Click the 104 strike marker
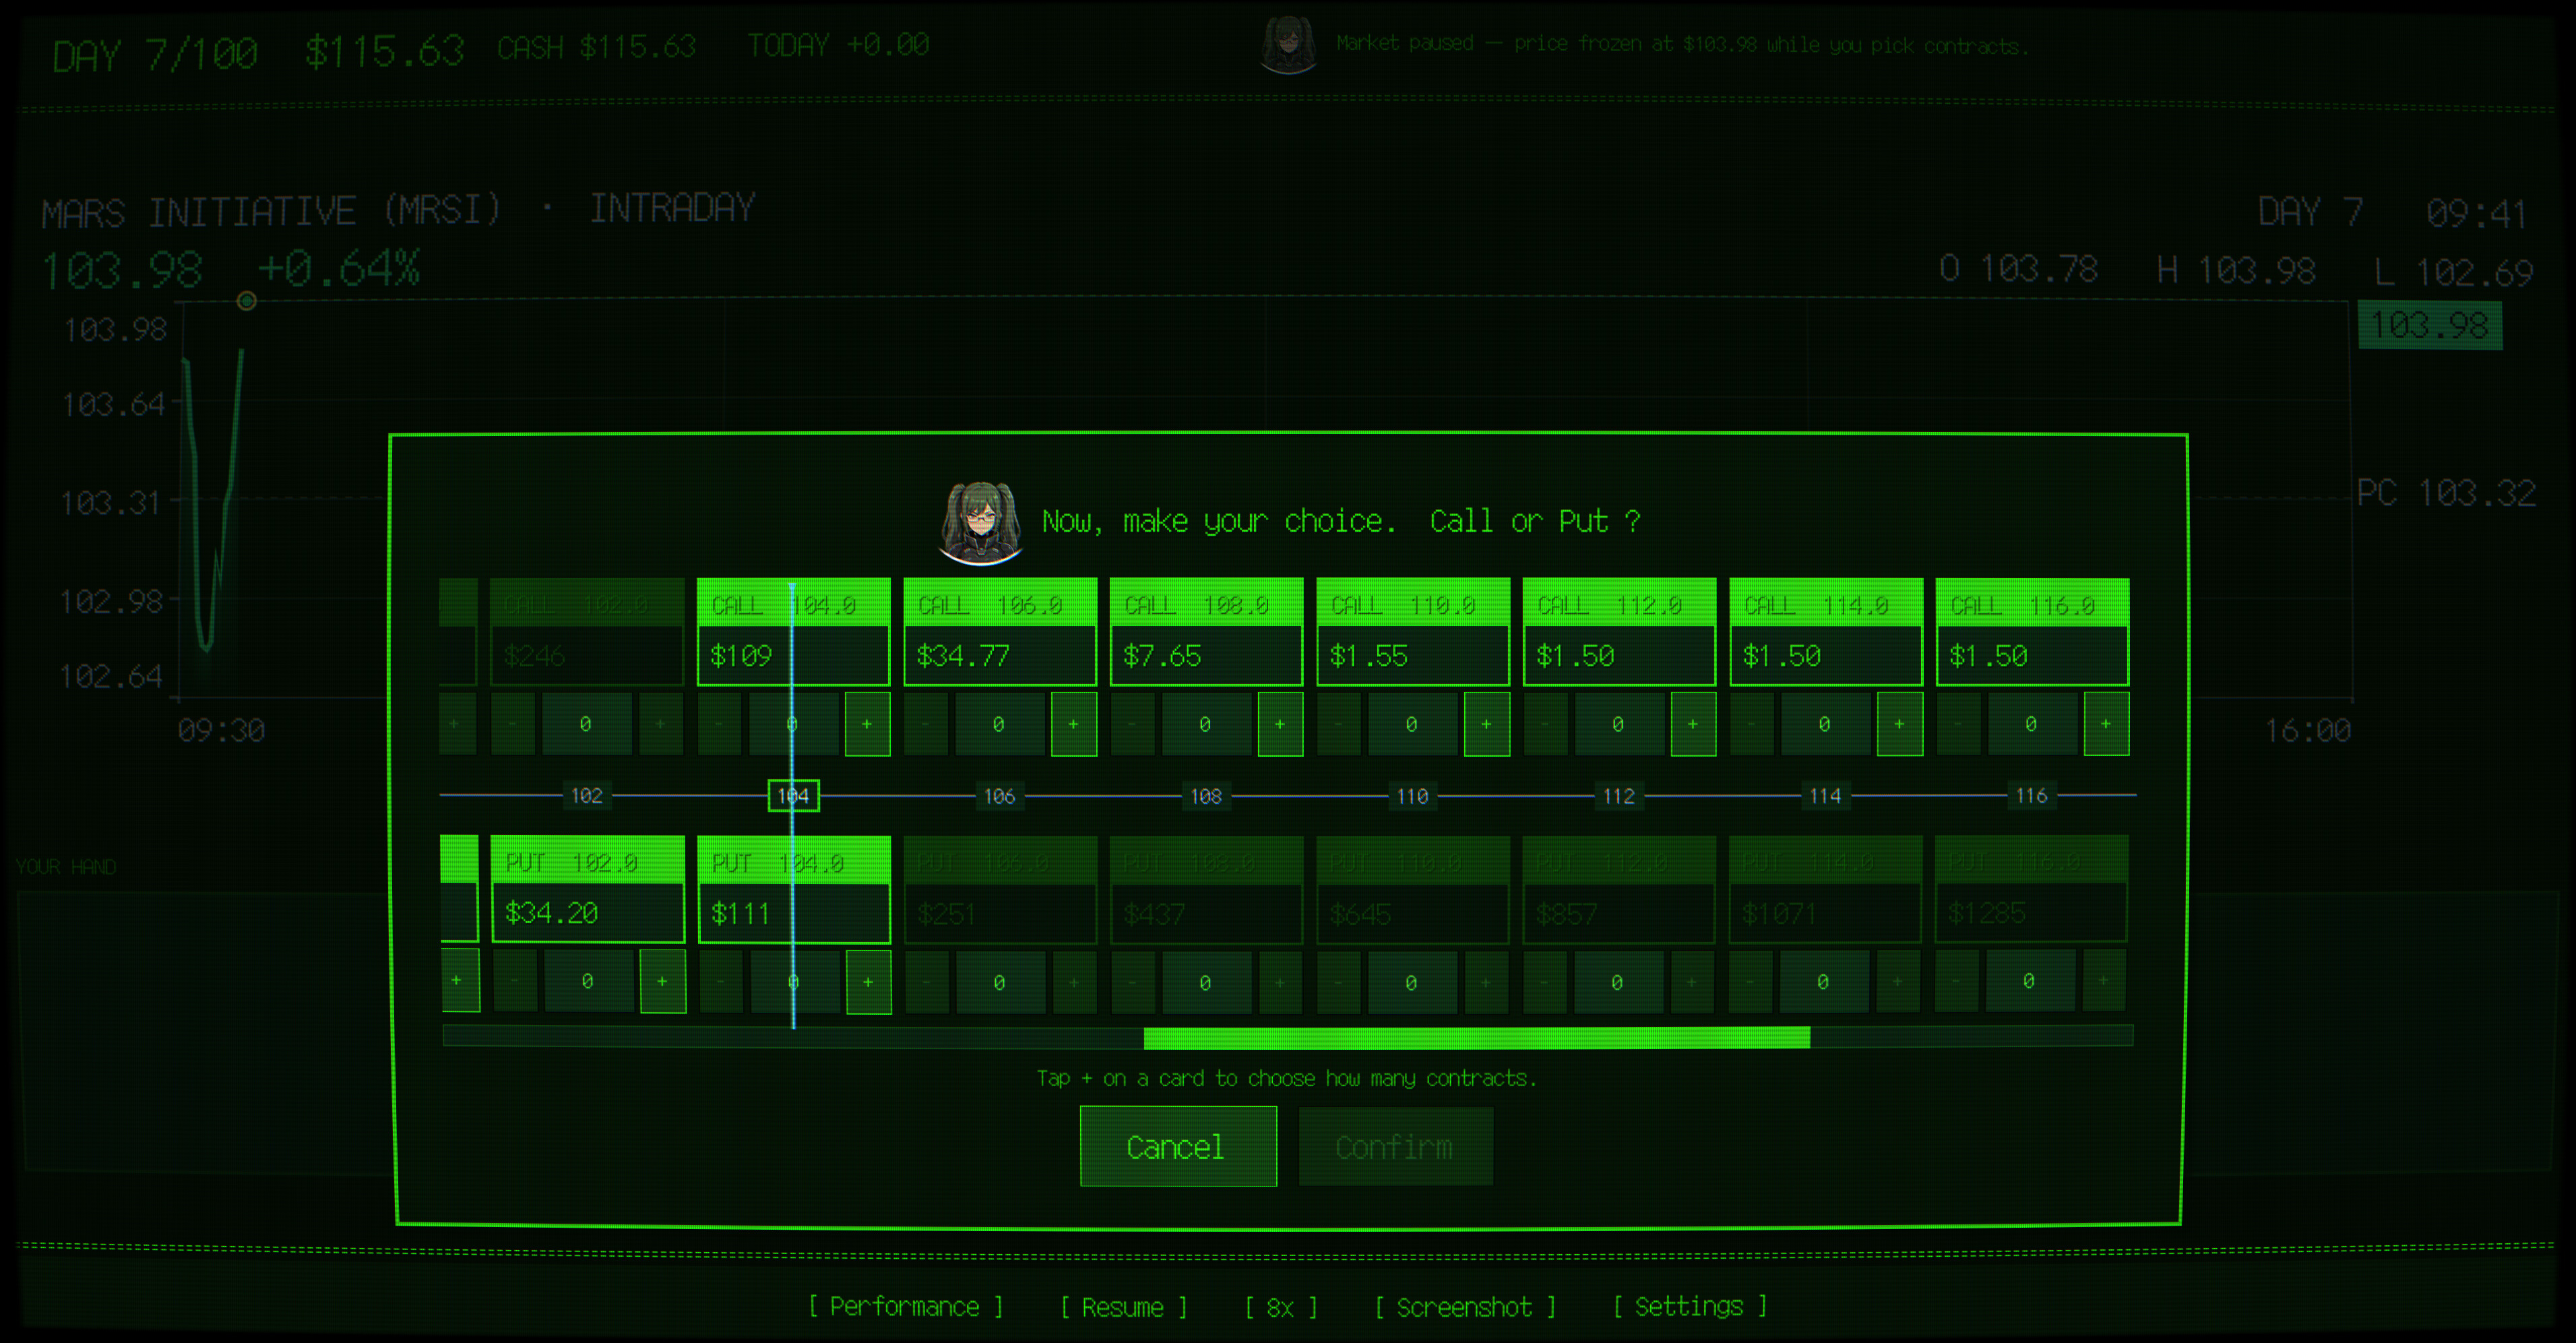 pyautogui.click(x=793, y=796)
